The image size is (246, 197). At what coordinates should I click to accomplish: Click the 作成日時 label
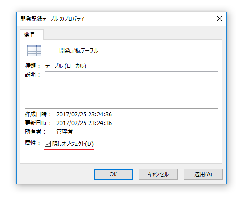pyautogui.click(x=38, y=115)
